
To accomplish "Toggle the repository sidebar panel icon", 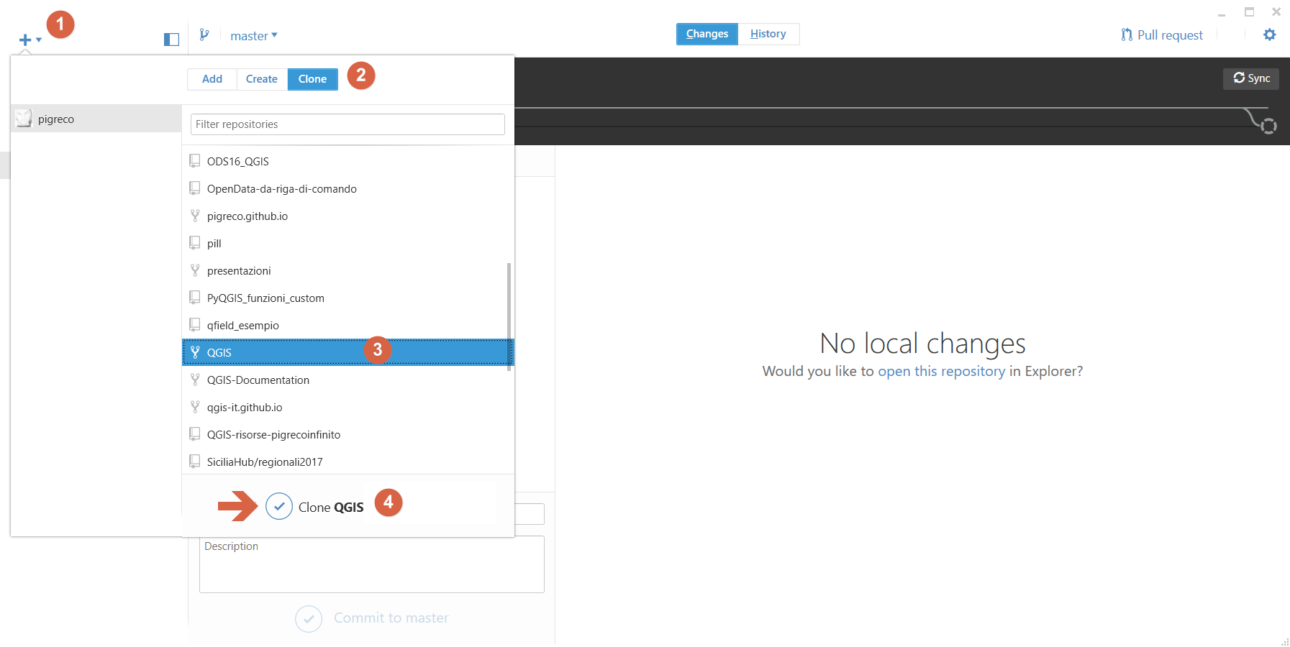I will pos(171,40).
